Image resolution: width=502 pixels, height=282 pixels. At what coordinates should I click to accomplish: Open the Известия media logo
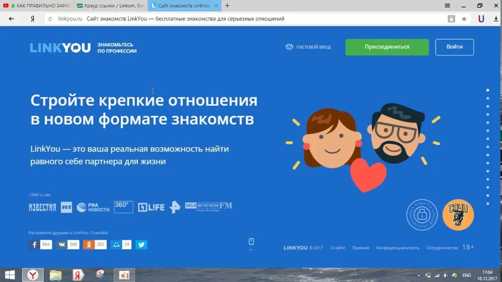click(42, 207)
